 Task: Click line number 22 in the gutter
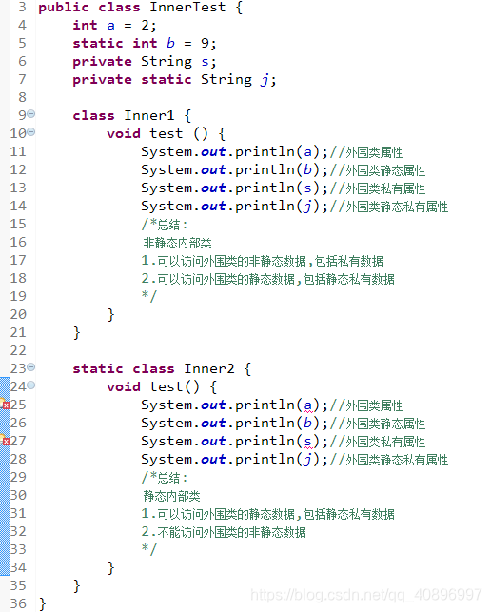coord(18,350)
